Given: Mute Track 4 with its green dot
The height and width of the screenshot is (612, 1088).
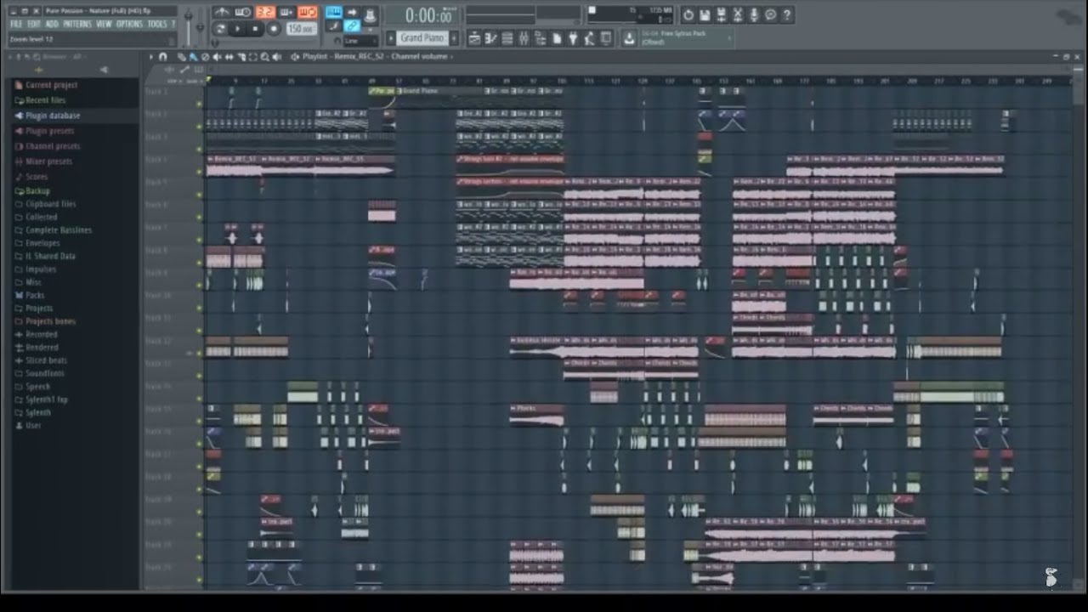Looking at the screenshot, I should (200, 172).
